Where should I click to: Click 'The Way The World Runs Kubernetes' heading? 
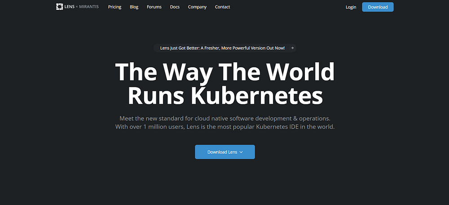click(x=225, y=83)
